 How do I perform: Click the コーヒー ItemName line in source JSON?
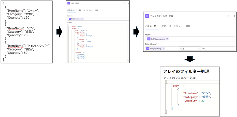coord(23,11)
